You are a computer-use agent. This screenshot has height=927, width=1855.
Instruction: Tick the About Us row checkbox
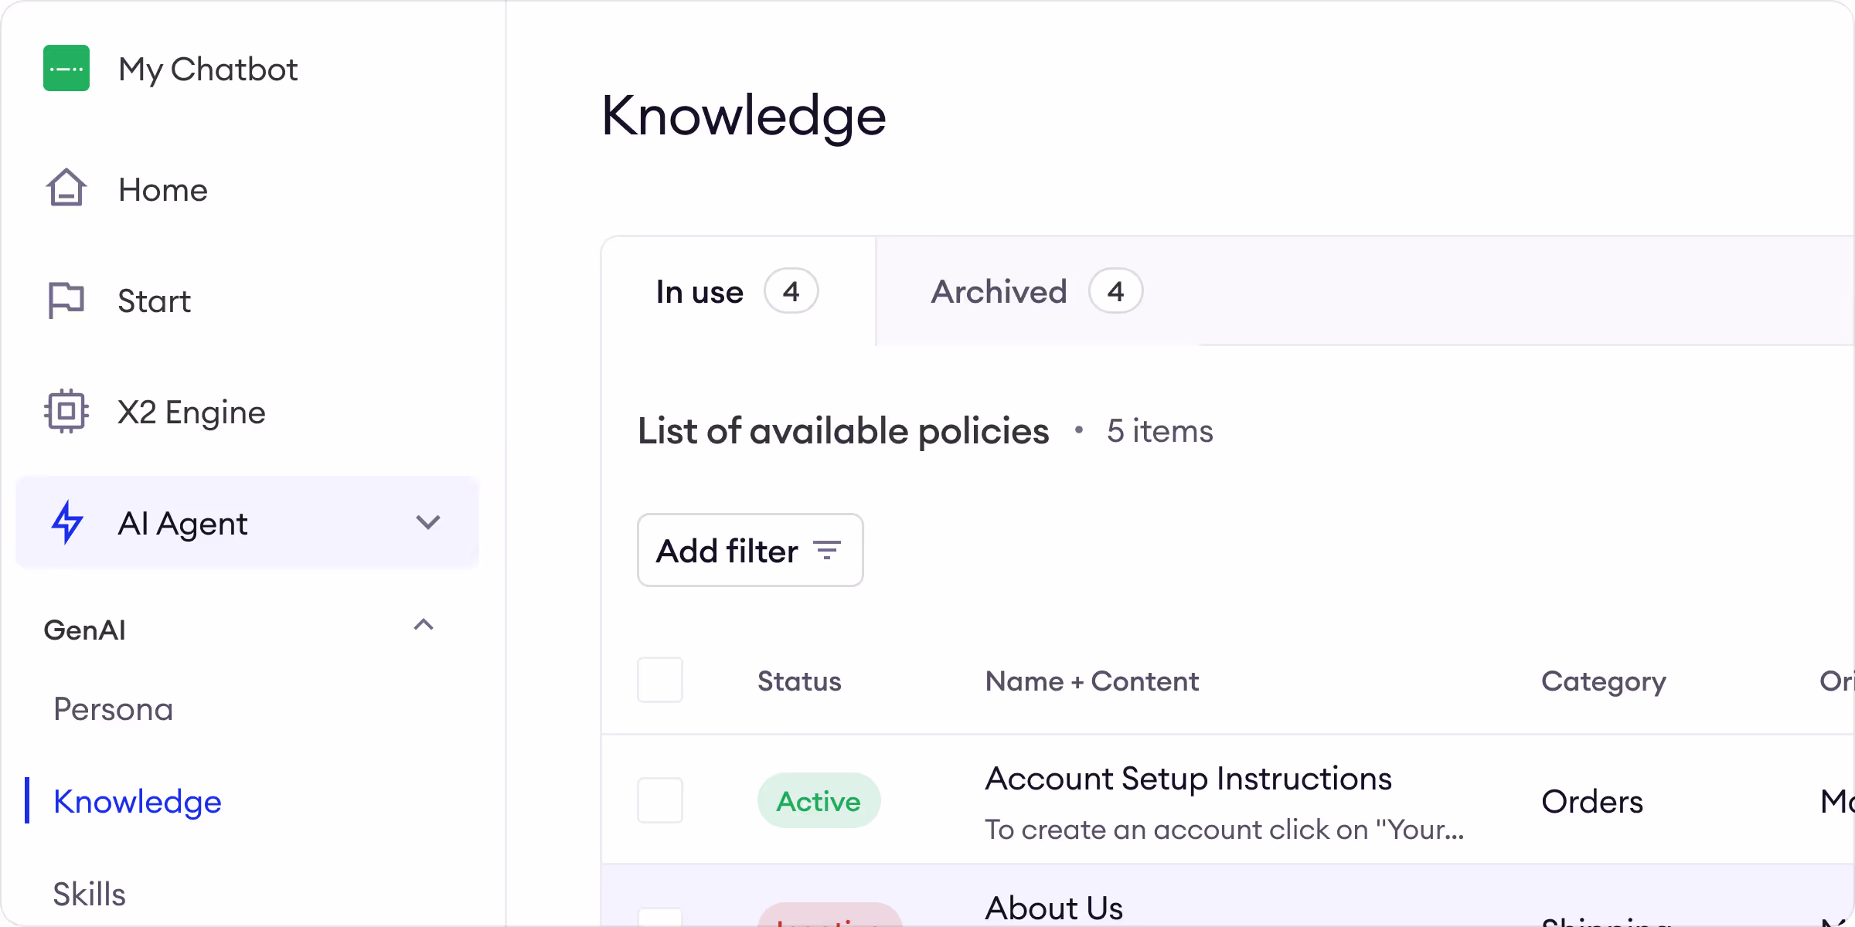pyautogui.click(x=659, y=917)
